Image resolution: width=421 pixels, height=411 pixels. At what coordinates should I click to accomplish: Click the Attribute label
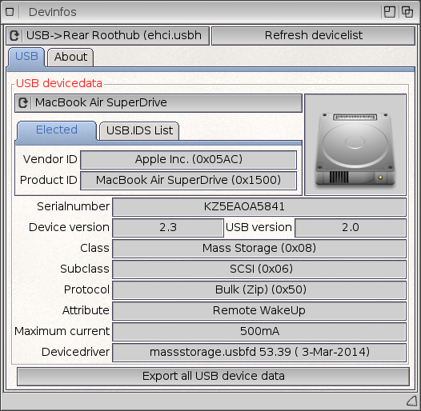86,310
